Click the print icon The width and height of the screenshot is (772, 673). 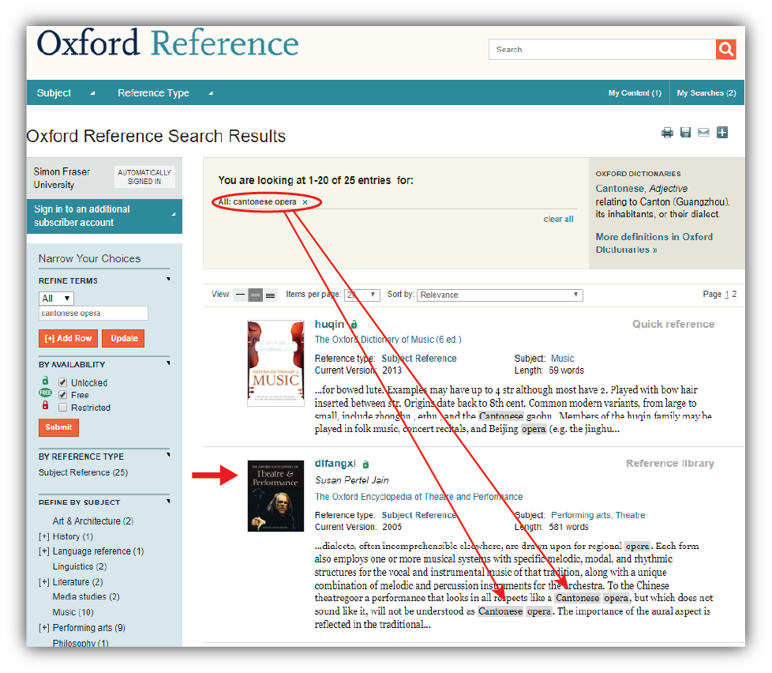[x=667, y=133]
